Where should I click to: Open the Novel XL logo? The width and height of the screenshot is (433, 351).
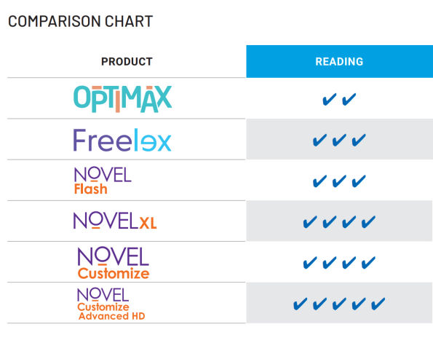(x=115, y=221)
